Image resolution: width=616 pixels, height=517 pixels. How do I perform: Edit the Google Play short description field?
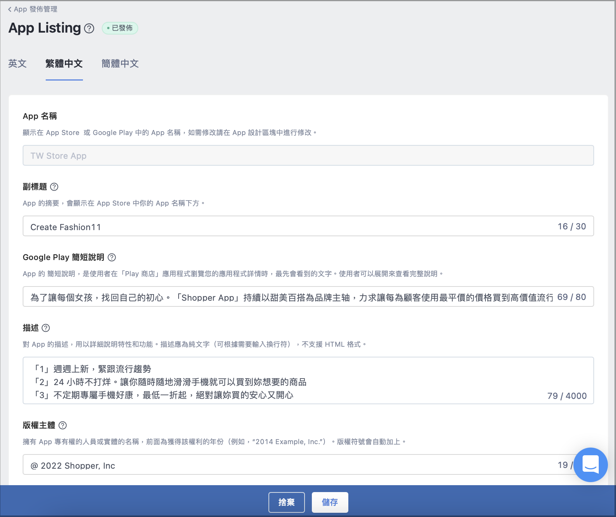point(308,296)
